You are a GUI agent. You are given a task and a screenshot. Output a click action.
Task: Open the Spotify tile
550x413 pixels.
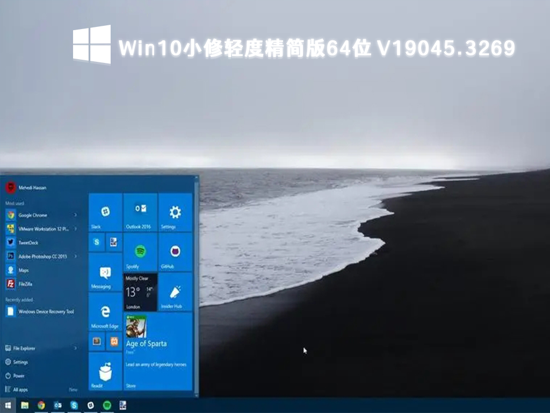pos(140,252)
